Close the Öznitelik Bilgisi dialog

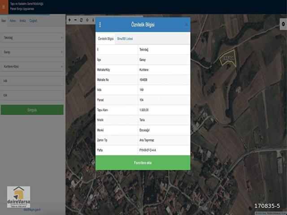click(x=186, y=24)
